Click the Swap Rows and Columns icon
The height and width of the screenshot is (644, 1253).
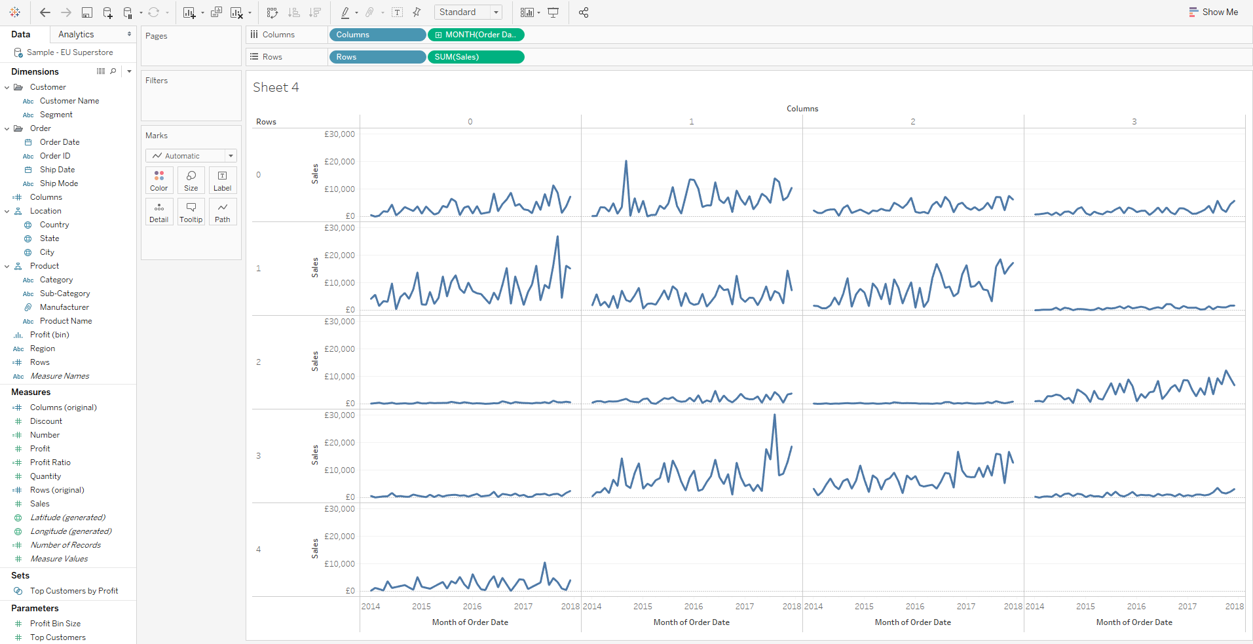tap(272, 12)
